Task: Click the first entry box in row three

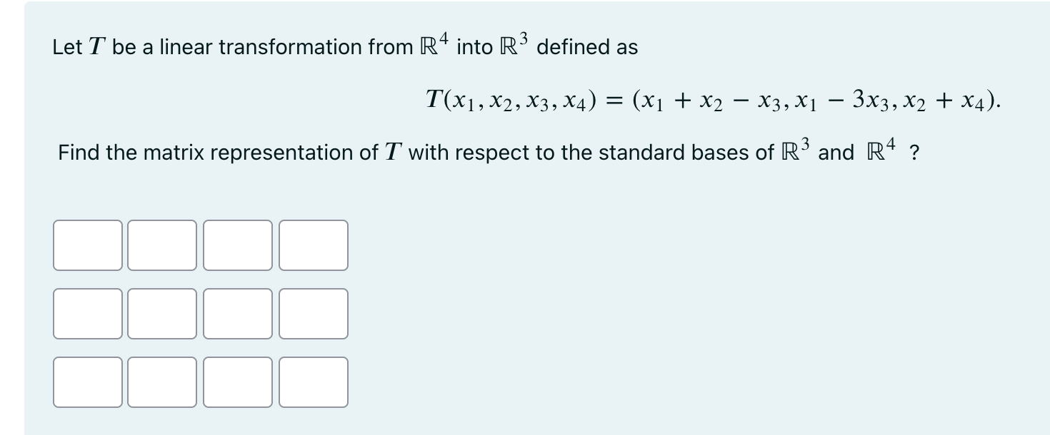Action: point(87,382)
